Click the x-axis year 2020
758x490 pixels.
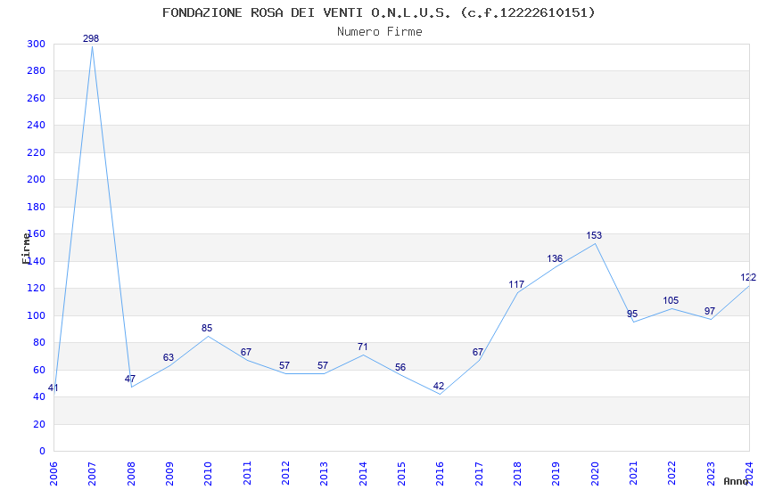click(595, 473)
